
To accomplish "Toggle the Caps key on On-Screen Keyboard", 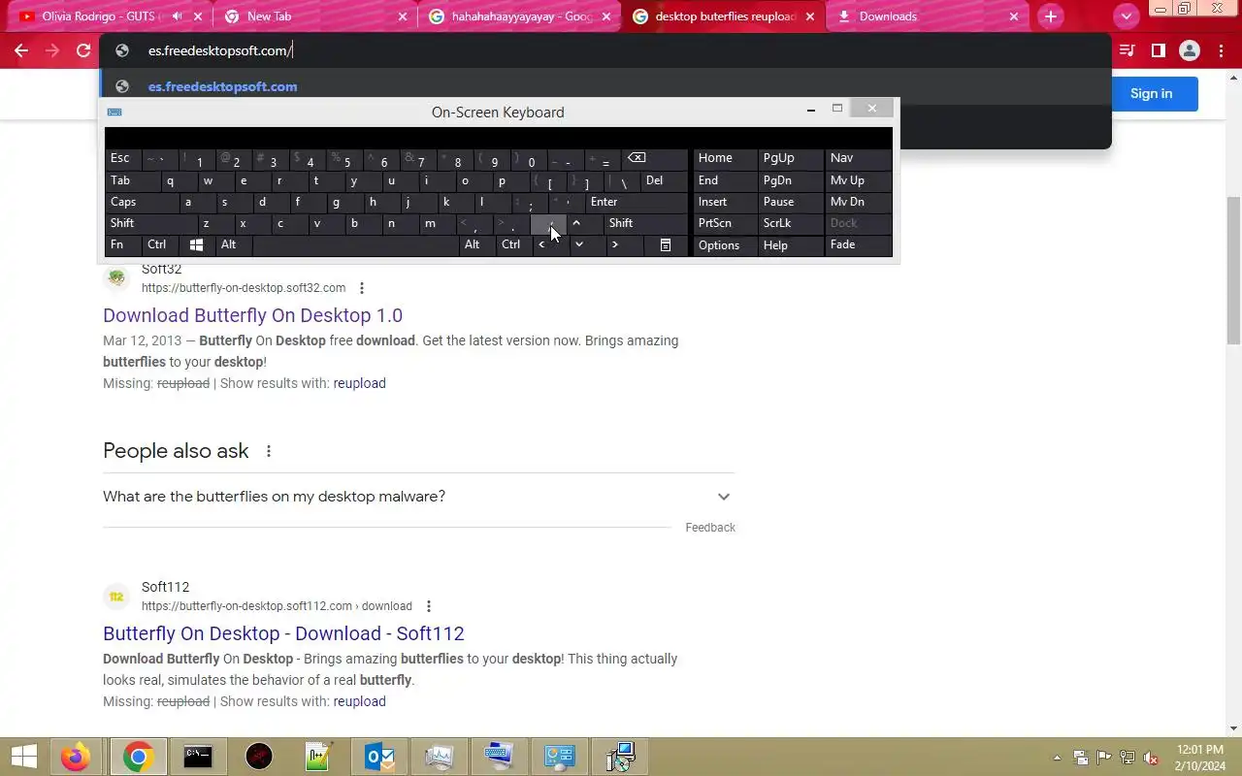I will tap(142, 202).
